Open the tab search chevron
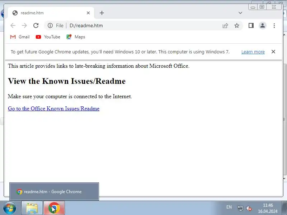This screenshot has width=287, height=215. (x=240, y=13)
